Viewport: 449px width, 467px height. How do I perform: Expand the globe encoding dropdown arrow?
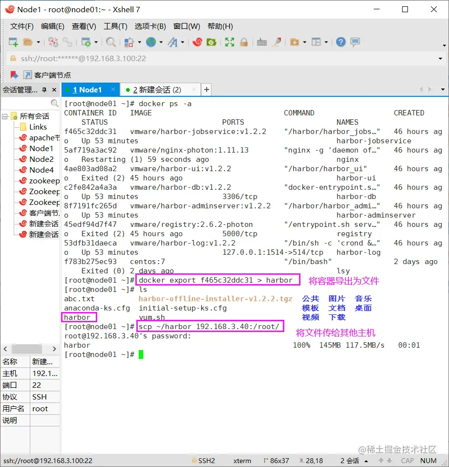point(161,42)
